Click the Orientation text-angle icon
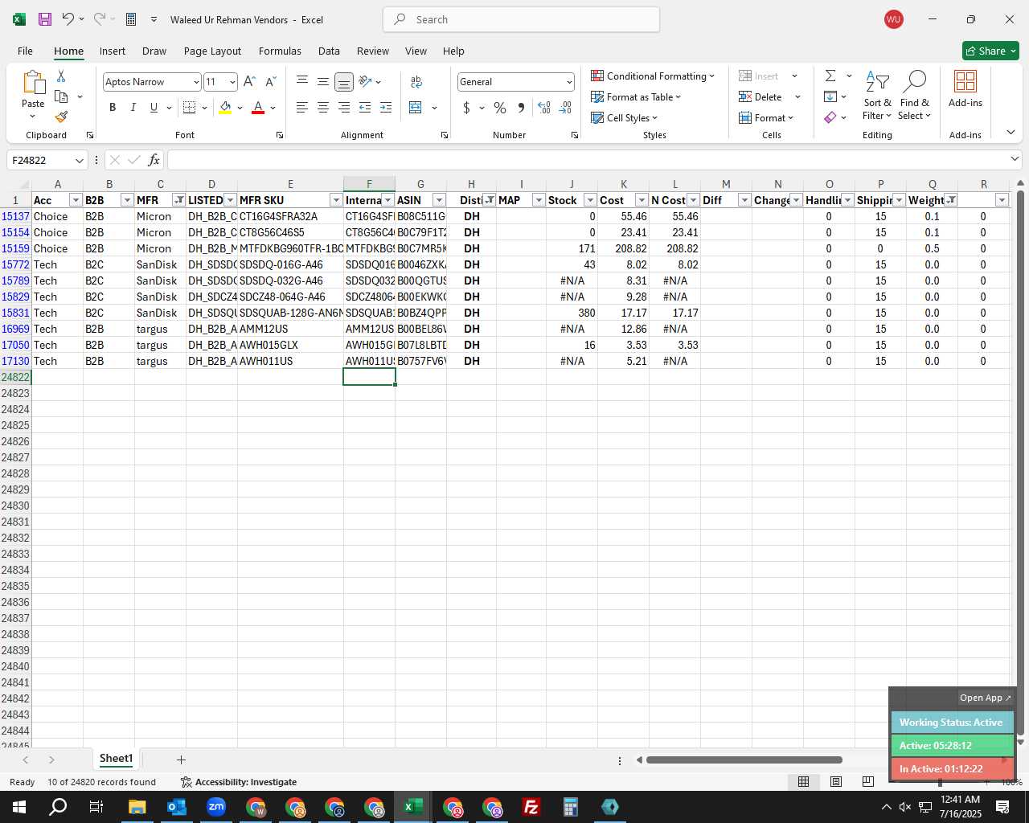The height and width of the screenshot is (823, 1029). [x=366, y=82]
